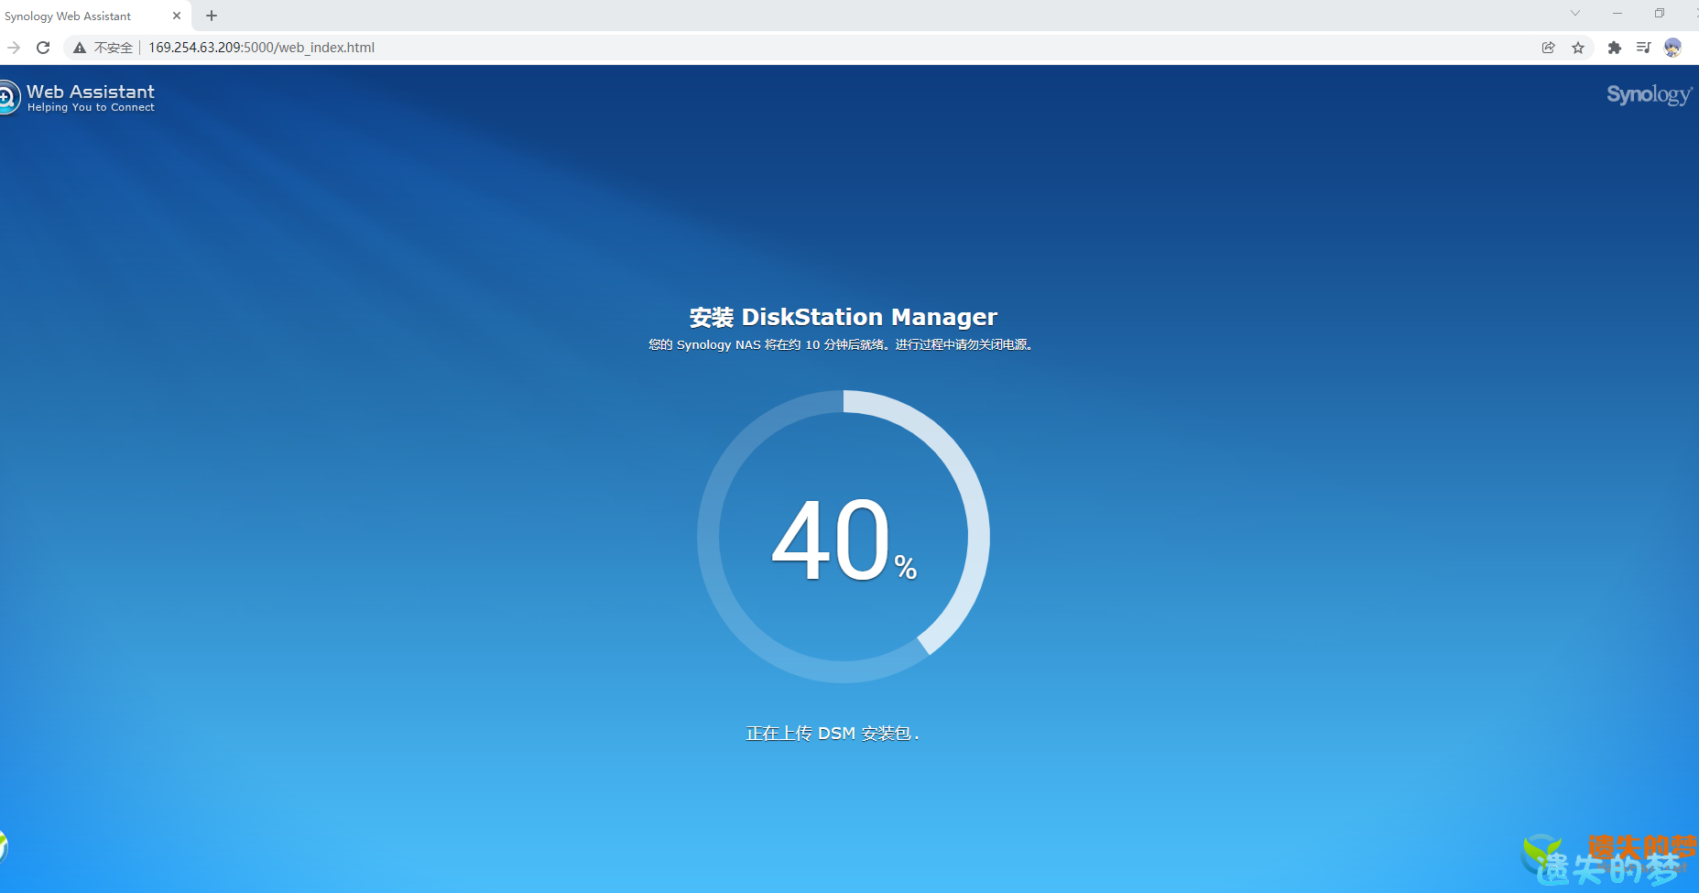
Task: Minimize the browser window
Action: (x=1617, y=13)
